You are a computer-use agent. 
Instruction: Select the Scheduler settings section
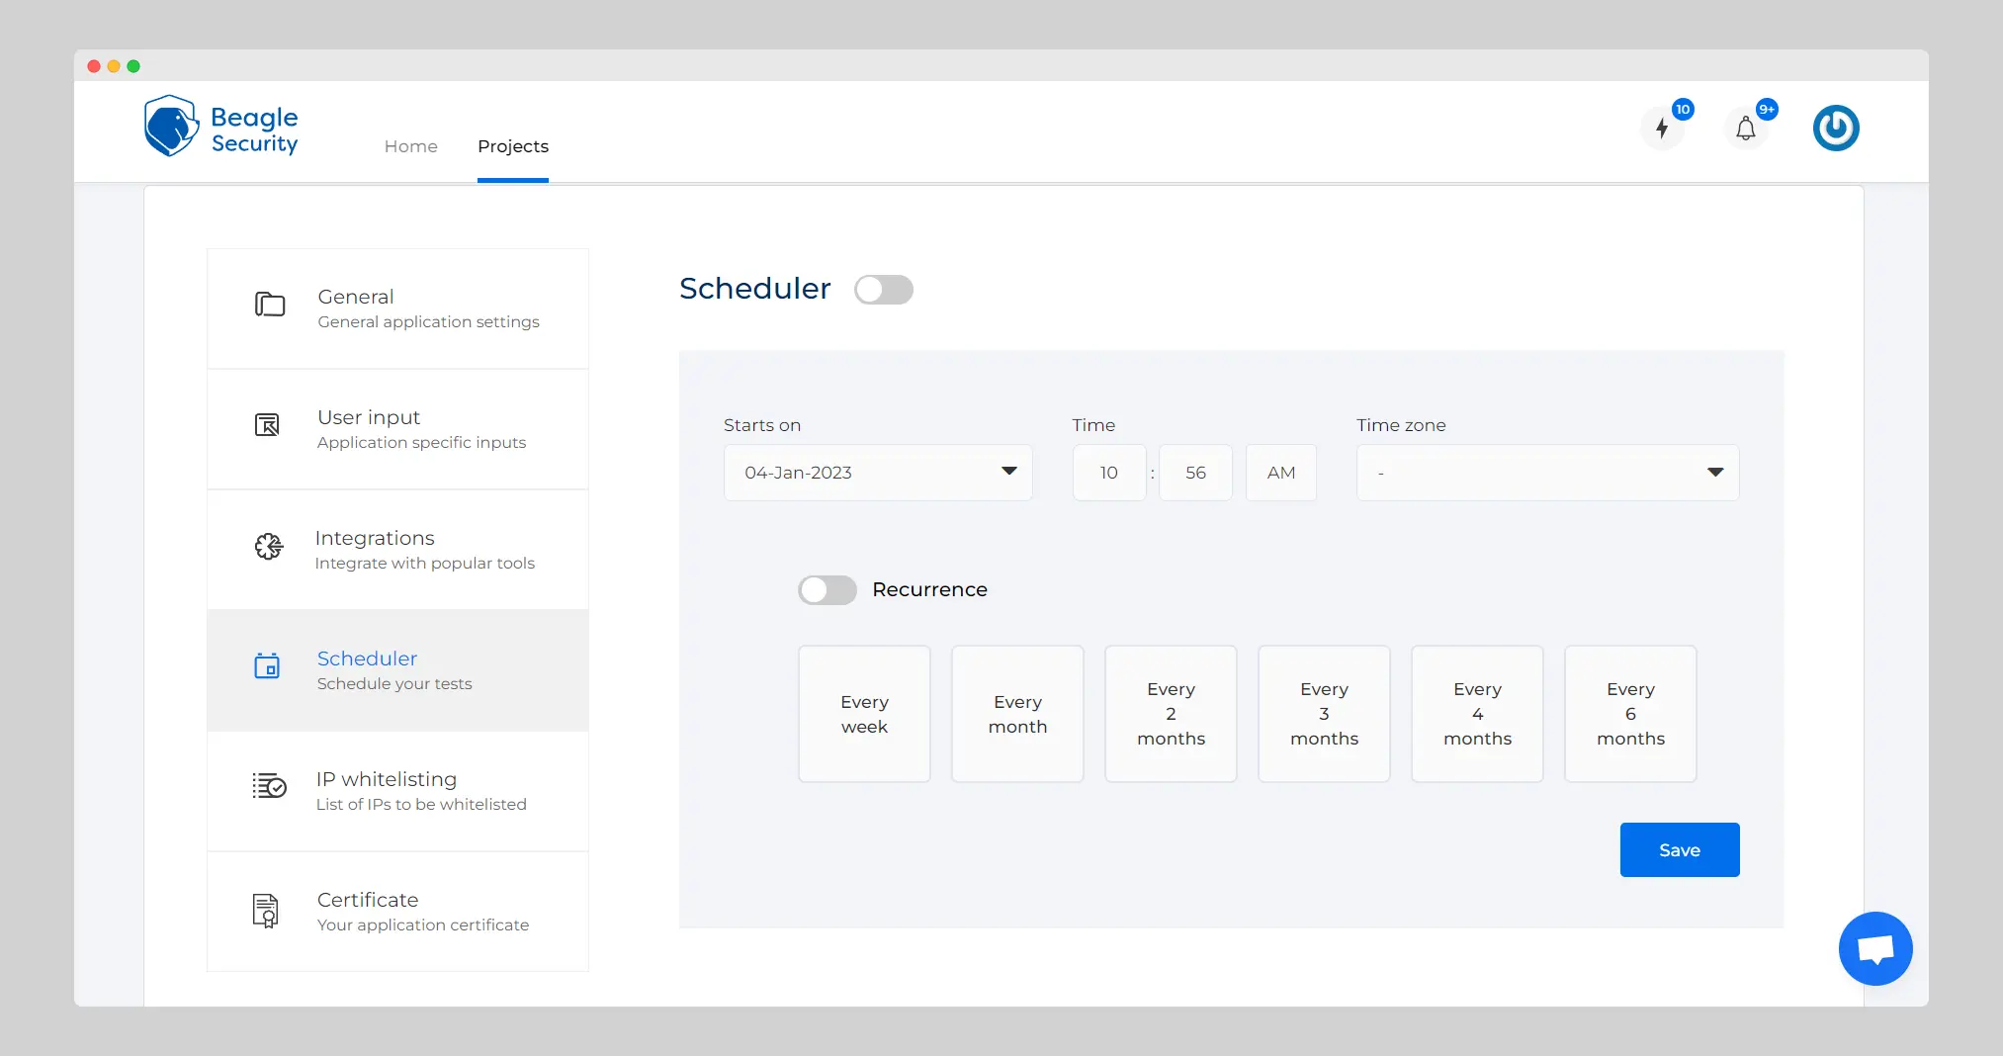[397, 670]
